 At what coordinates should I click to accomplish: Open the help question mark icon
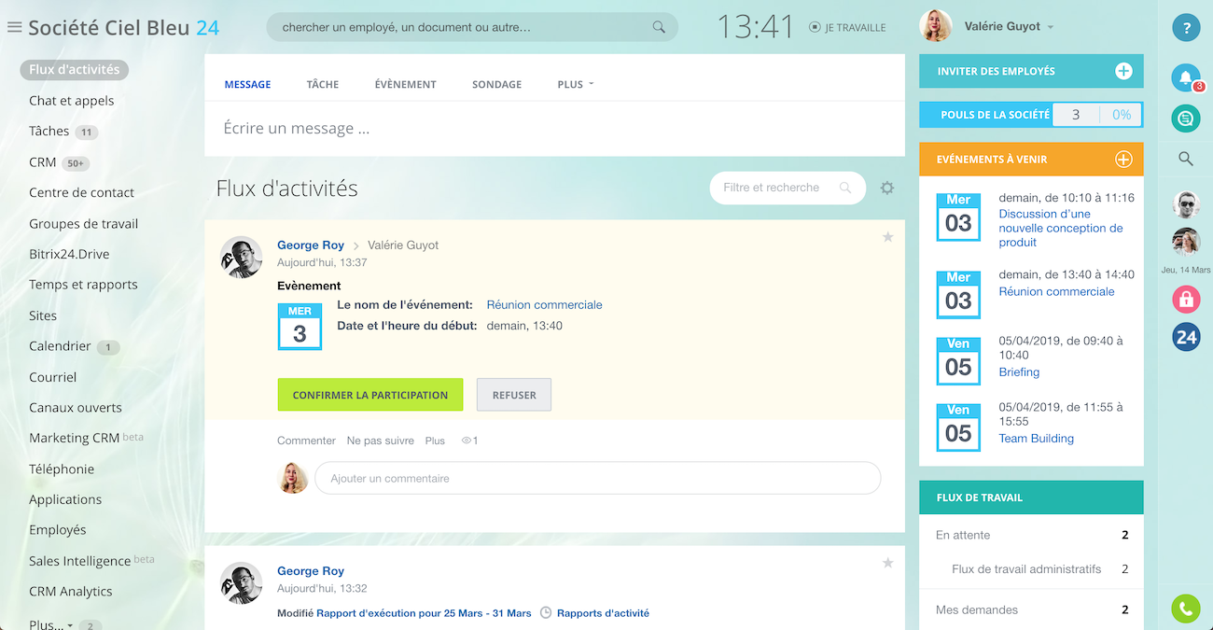[1186, 28]
